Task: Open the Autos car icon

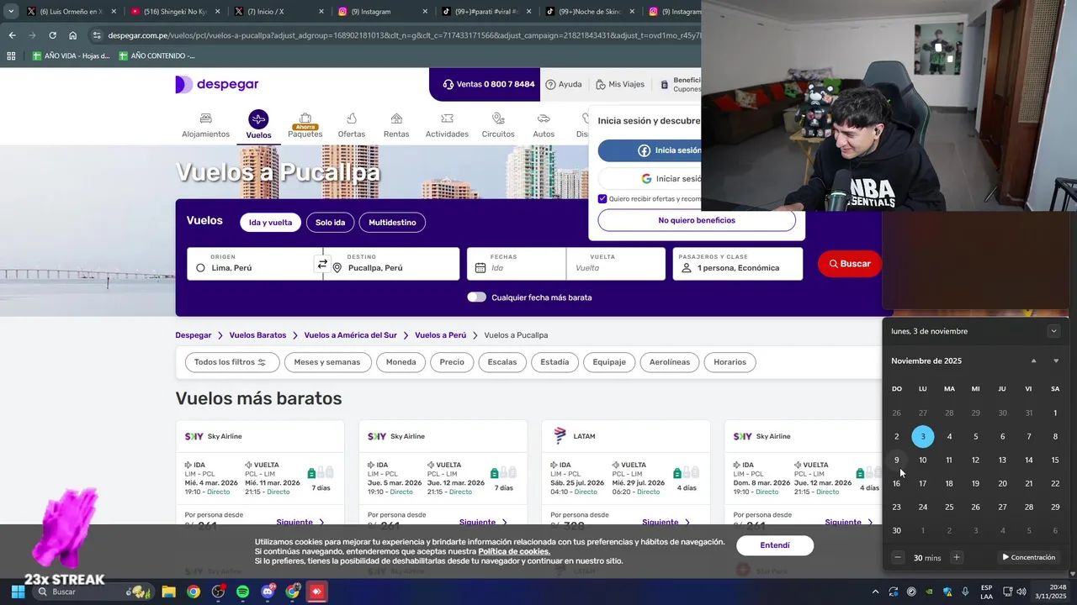Action: click(544, 118)
